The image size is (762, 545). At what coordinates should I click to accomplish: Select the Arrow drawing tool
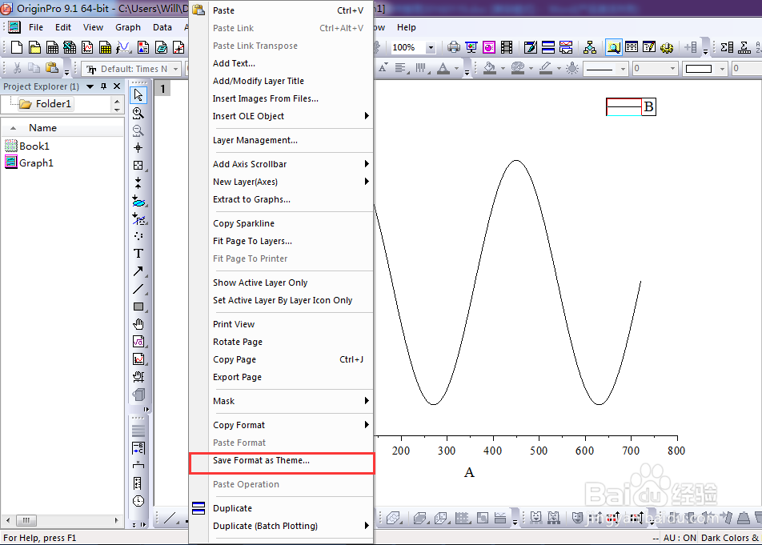click(138, 271)
